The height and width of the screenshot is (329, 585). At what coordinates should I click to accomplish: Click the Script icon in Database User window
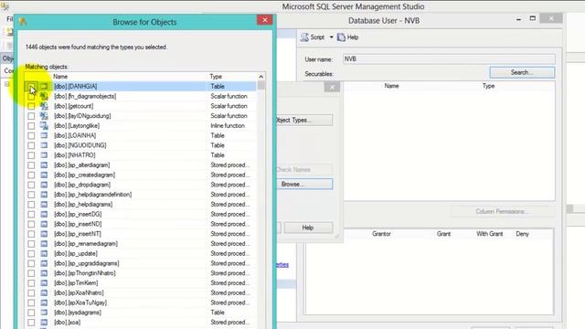[304, 37]
